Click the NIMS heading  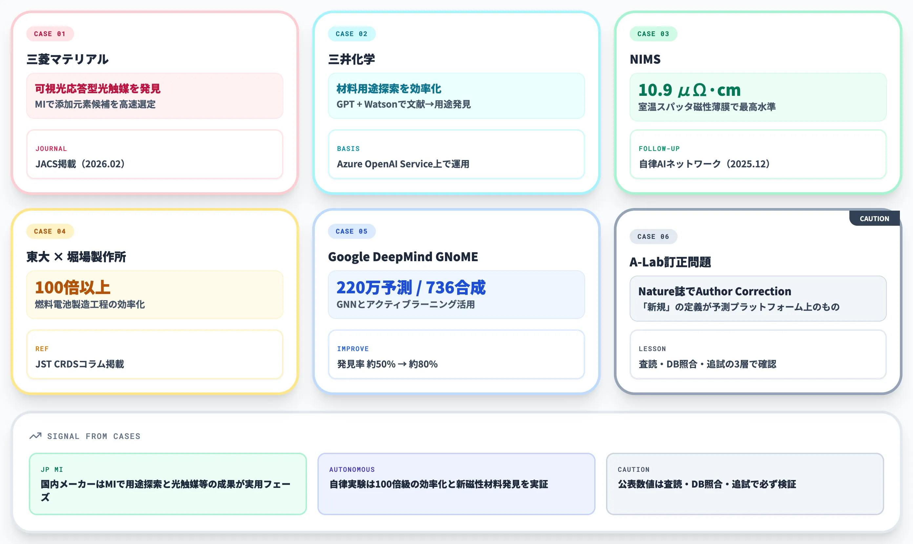coord(645,59)
